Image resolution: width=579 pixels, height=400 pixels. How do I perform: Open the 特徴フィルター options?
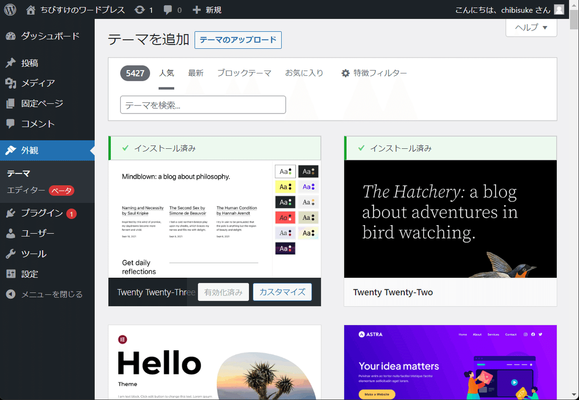(374, 73)
